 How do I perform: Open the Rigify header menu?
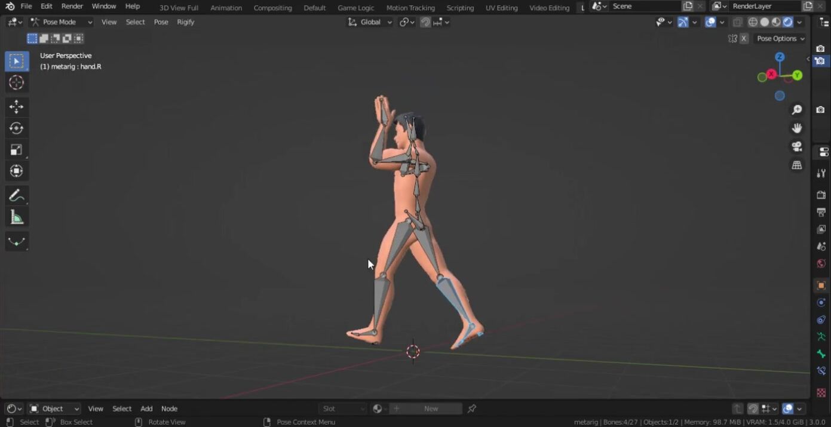[x=185, y=22]
